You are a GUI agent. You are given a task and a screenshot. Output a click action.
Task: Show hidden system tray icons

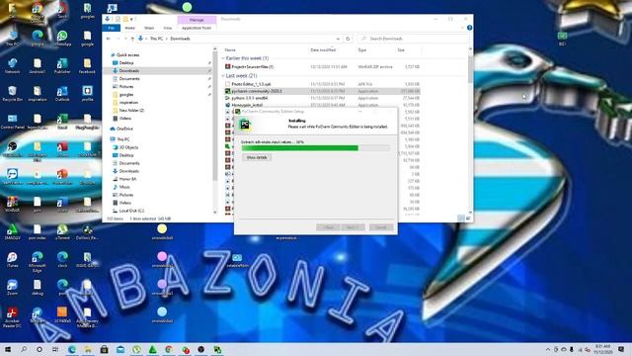547,349
